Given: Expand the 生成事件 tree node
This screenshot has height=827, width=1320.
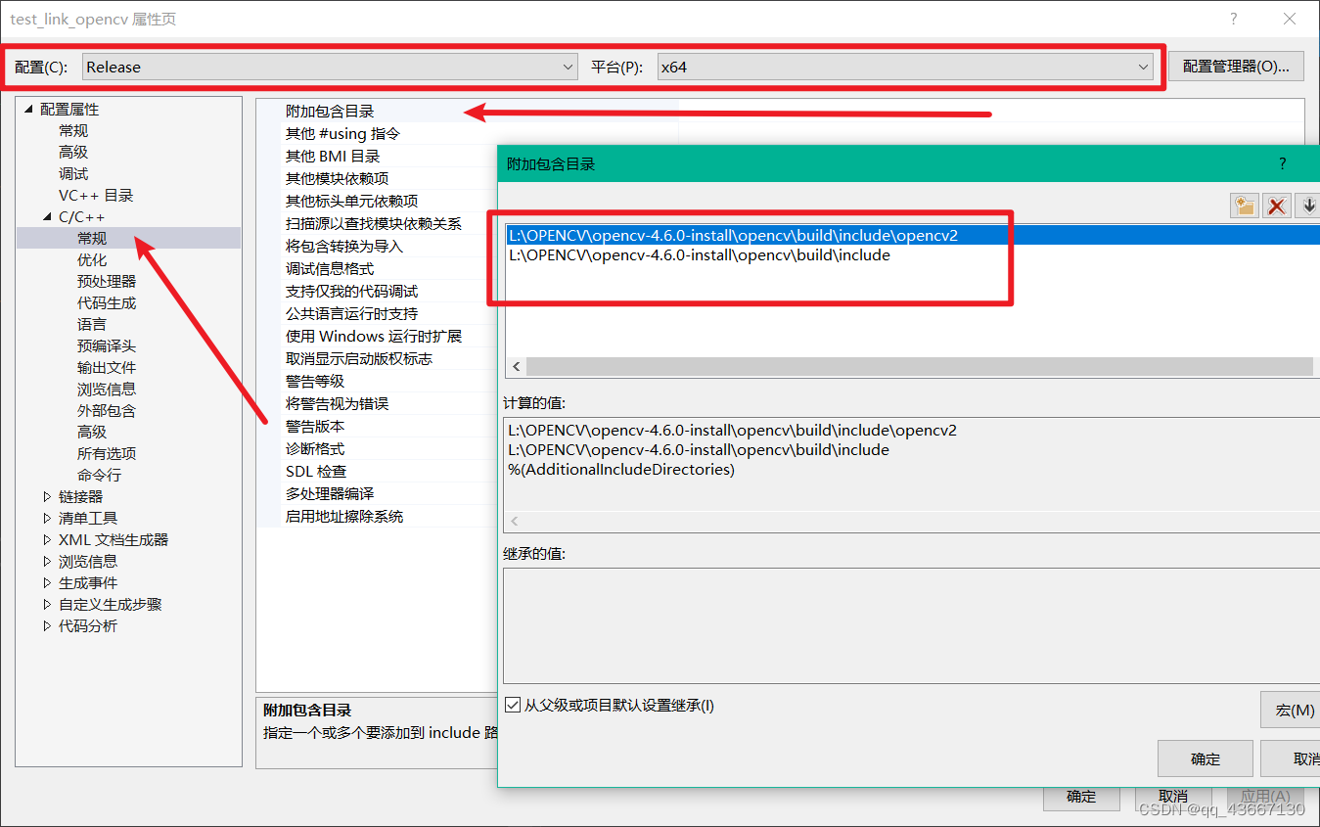Looking at the screenshot, I should (48, 582).
